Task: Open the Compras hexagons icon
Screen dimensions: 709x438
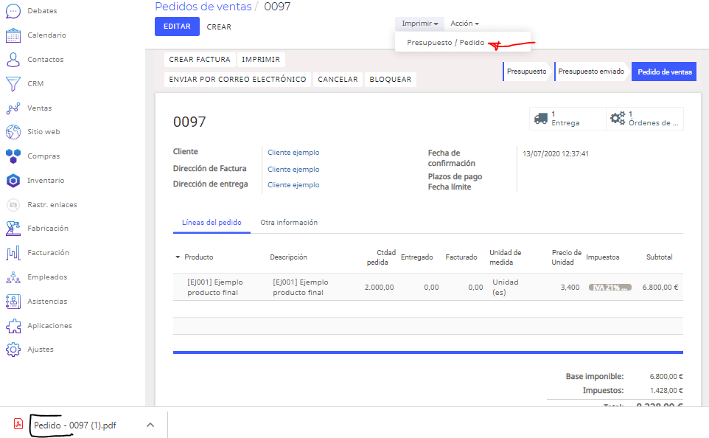Action: point(13,156)
